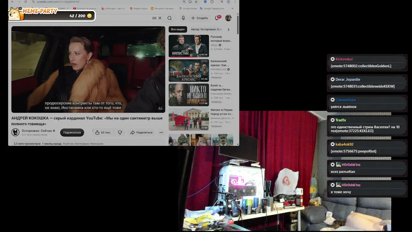Open the Митинг в Перми video title
The image size is (412, 232).
click(222, 112)
